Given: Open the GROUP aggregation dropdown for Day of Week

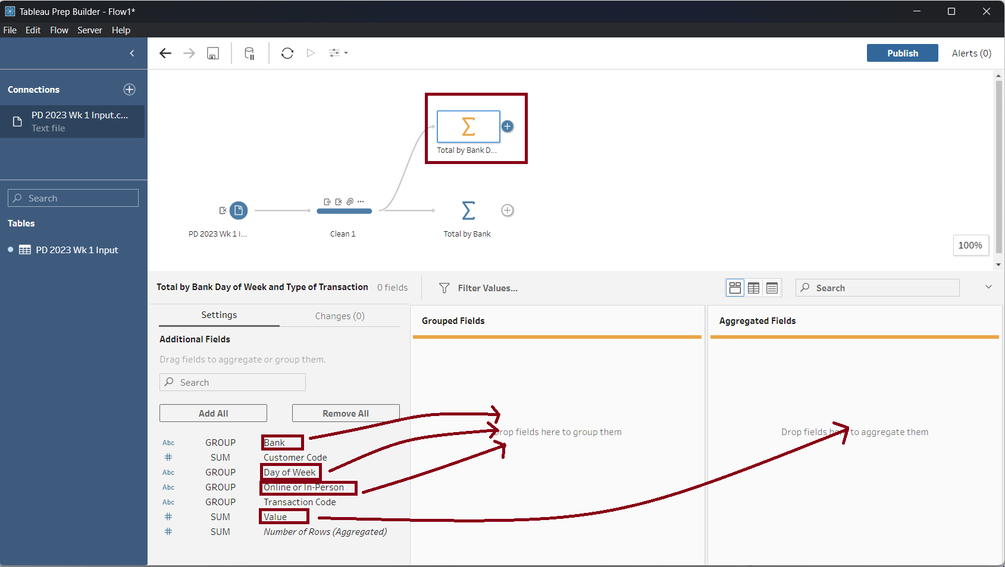Looking at the screenshot, I should (221, 472).
